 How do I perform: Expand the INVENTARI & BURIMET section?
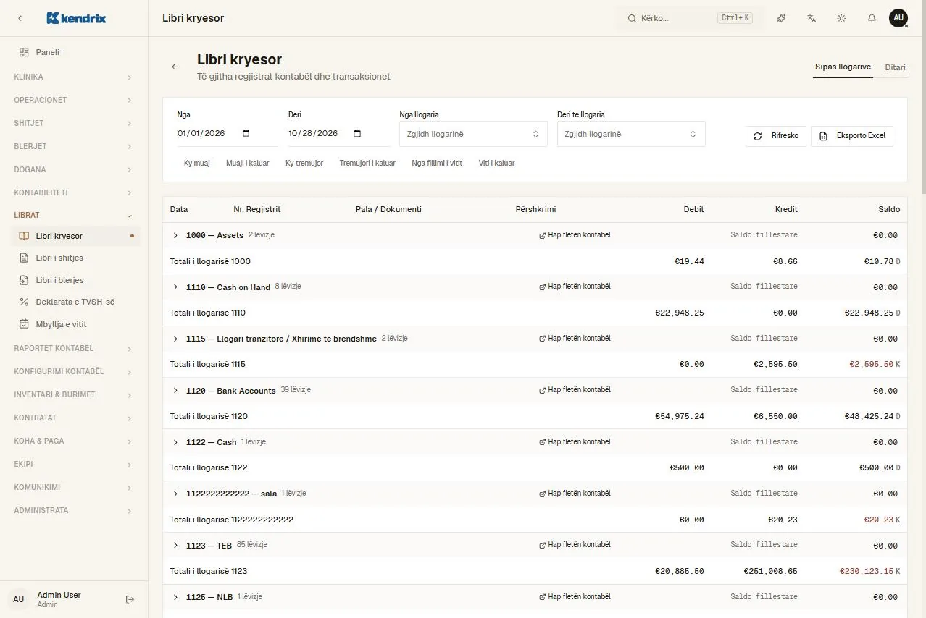[x=74, y=394]
